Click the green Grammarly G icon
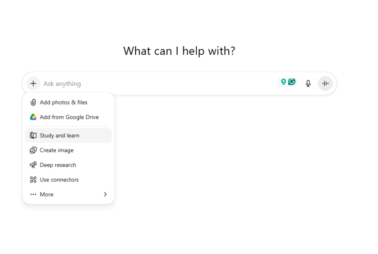Screen dimensions: 378x254 pos(292,82)
